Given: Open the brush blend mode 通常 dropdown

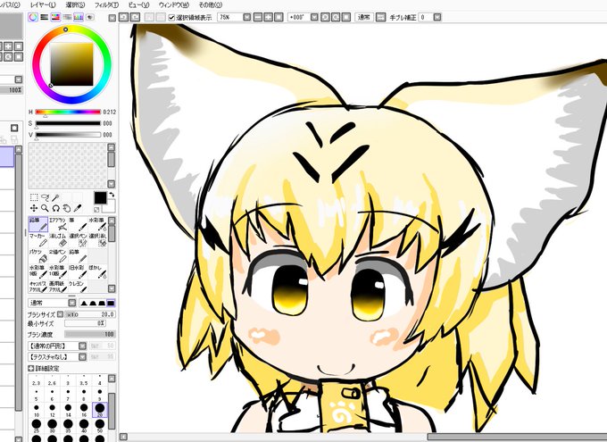Looking at the screenshot, I should 72,303.
